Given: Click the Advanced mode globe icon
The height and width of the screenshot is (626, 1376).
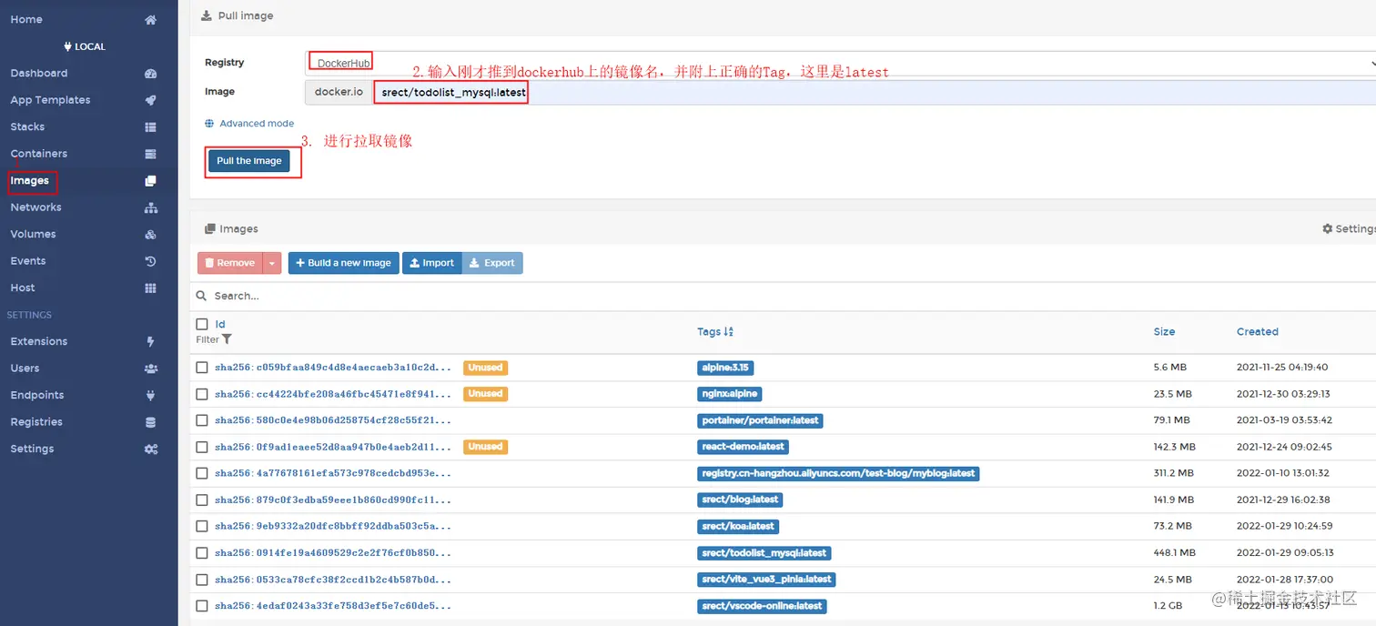Looking at the screenshot, I should point(209,124).
